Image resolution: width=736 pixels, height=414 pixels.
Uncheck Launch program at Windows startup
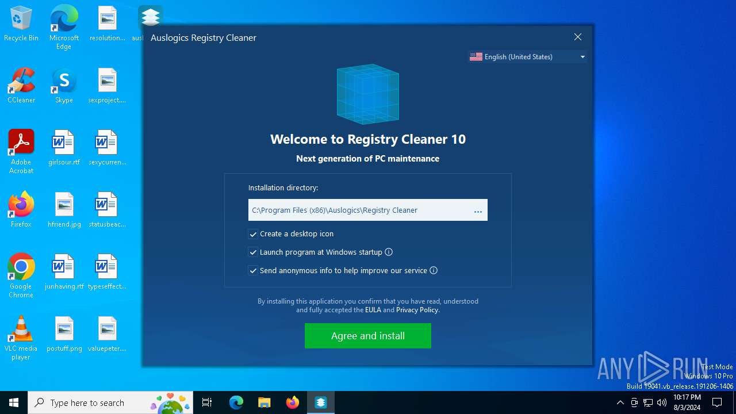pos(253,252)
